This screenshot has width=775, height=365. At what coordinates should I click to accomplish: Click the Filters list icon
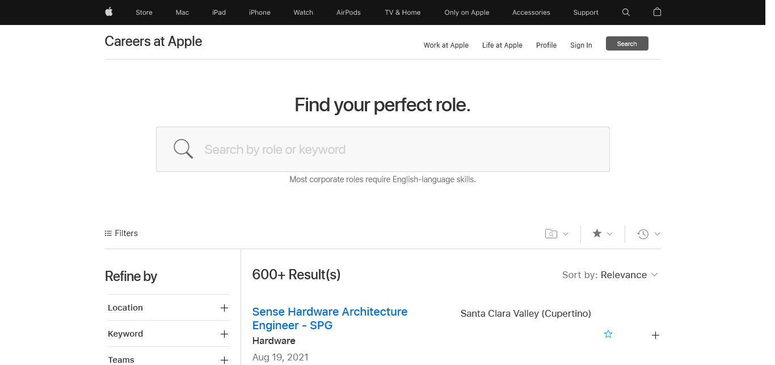(x=108, y=233)
